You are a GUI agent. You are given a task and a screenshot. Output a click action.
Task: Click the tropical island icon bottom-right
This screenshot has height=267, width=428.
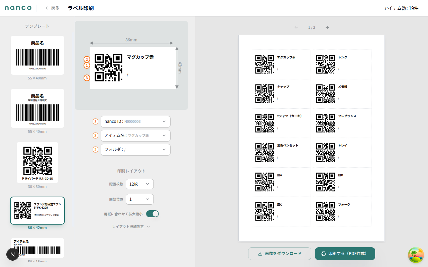[416, 255]
